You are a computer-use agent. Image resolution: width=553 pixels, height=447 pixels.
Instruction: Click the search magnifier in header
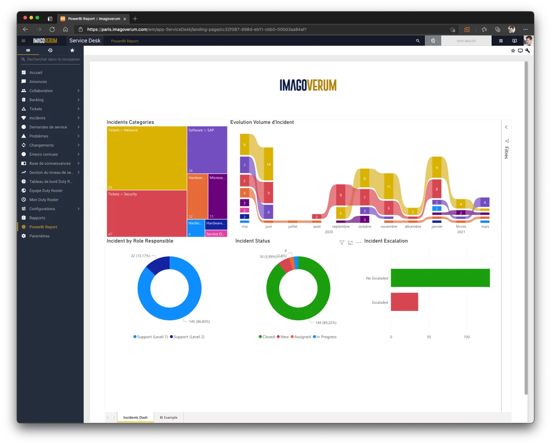coord(418,41)
